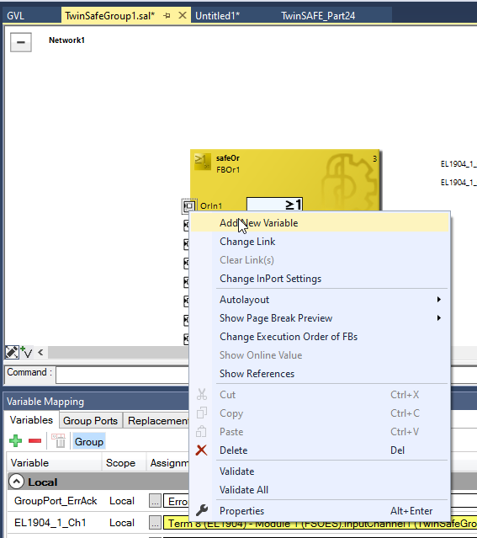Click the Network1 label
This screenshot has height=538, width=477.
(66, 40)
